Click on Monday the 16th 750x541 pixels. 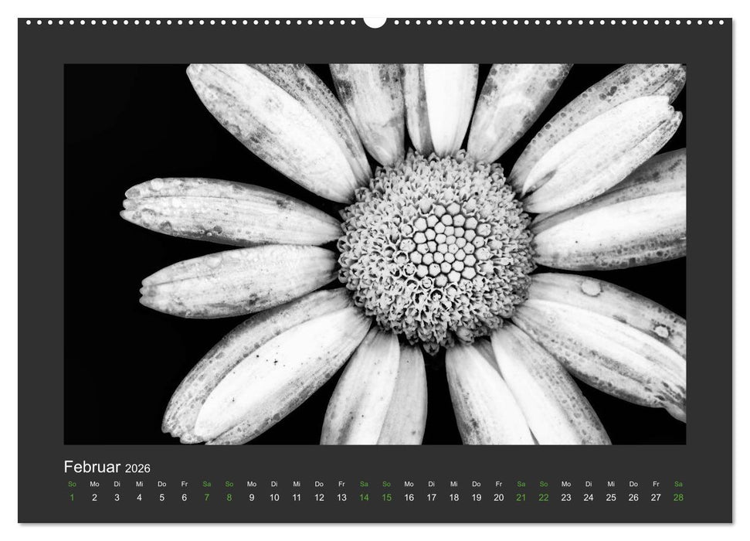[x=409, y=498]
